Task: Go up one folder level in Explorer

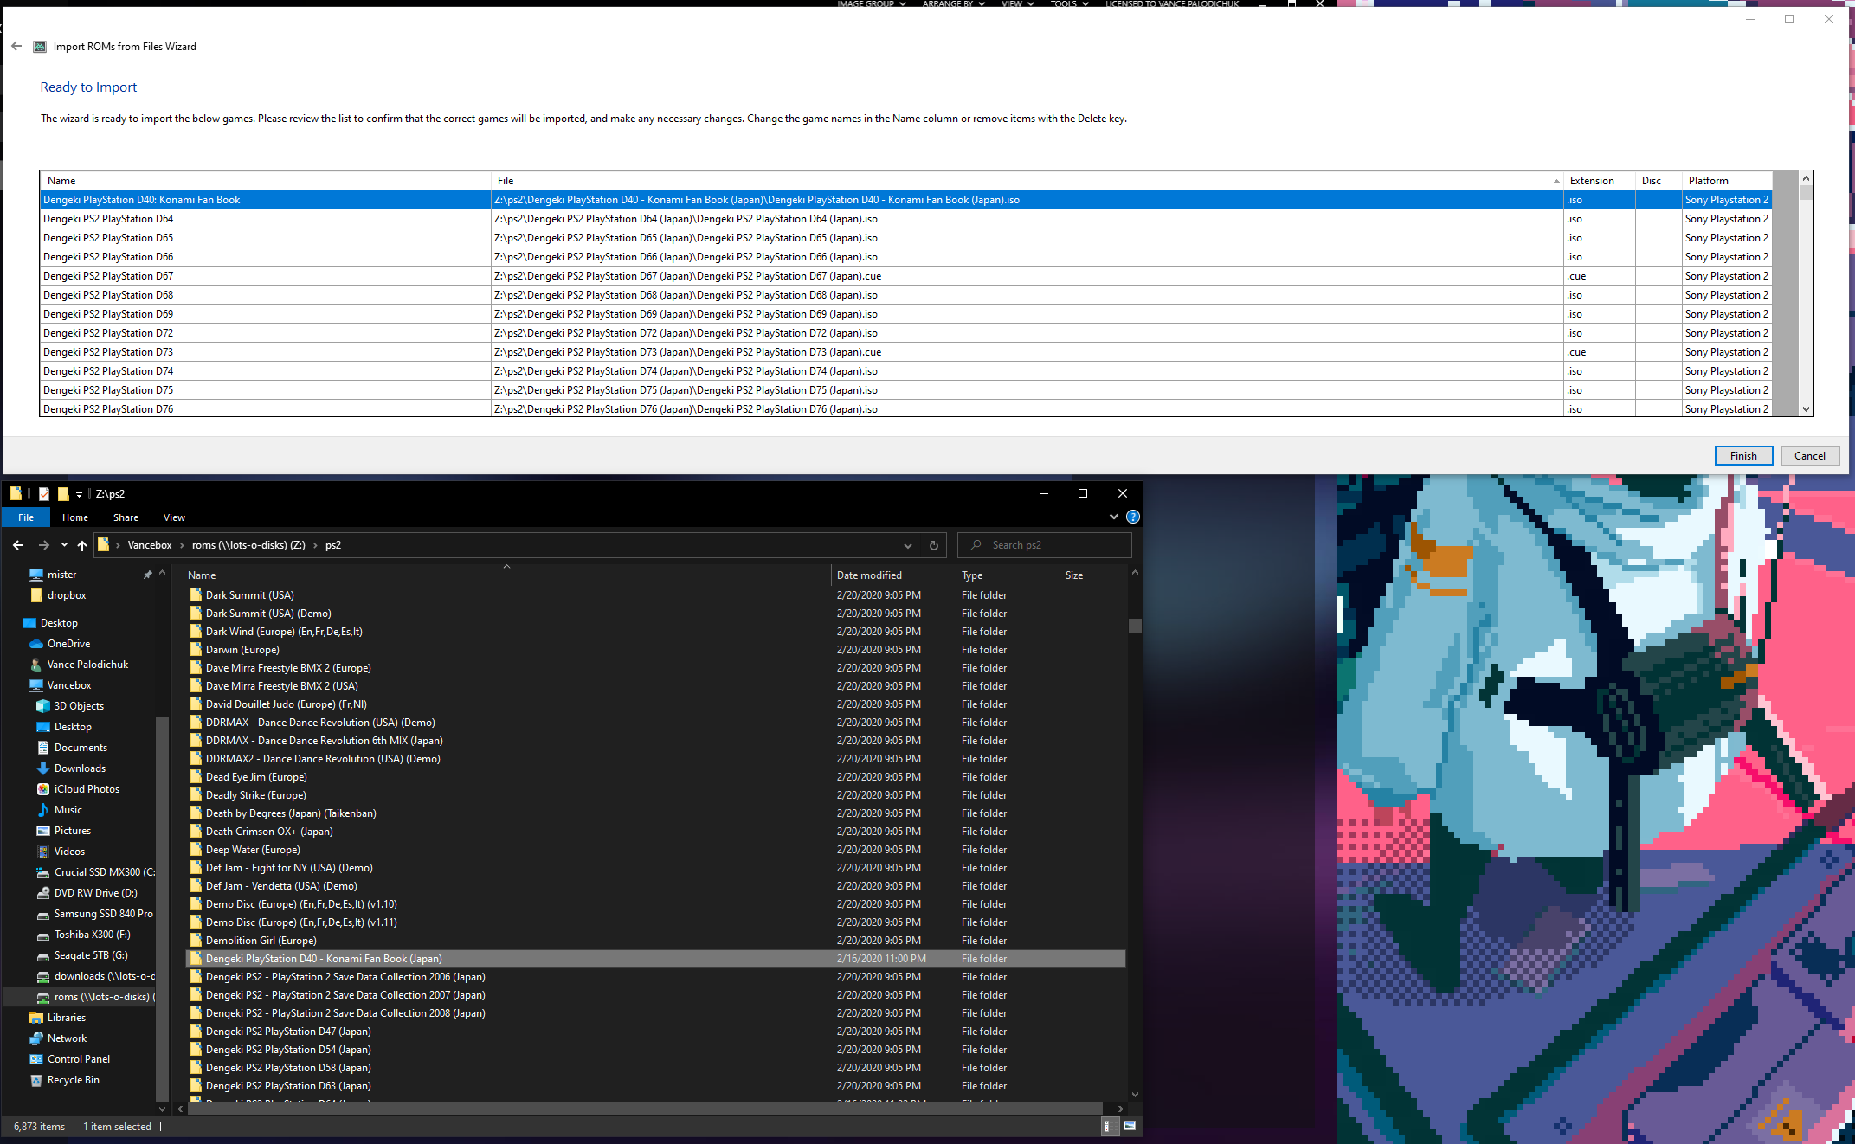Action: (x=82, y=545)
